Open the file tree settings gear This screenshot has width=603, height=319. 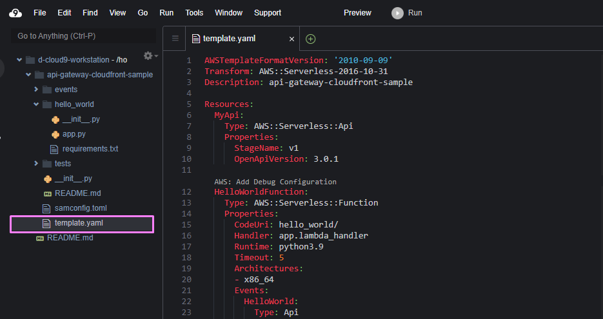click(148, 56)
